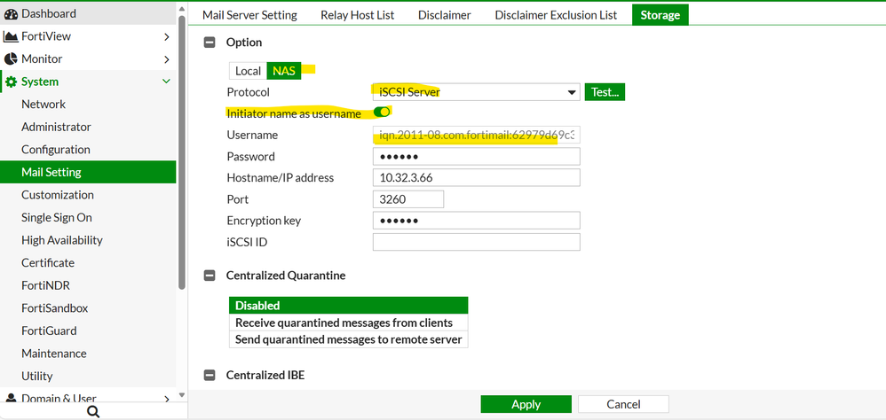This screenshot has height=420, width=886.
Task: Select the NAS storage option
Action: [x=284, y=71]
